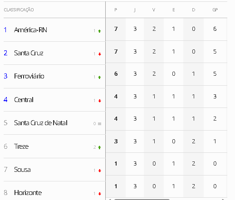Click the gray no-change square beside Santa Cruz de Natal
235x200 pixels.
(99, 124)
